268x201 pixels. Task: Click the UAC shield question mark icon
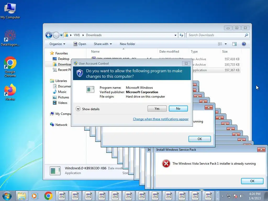(x=80, y=73)
